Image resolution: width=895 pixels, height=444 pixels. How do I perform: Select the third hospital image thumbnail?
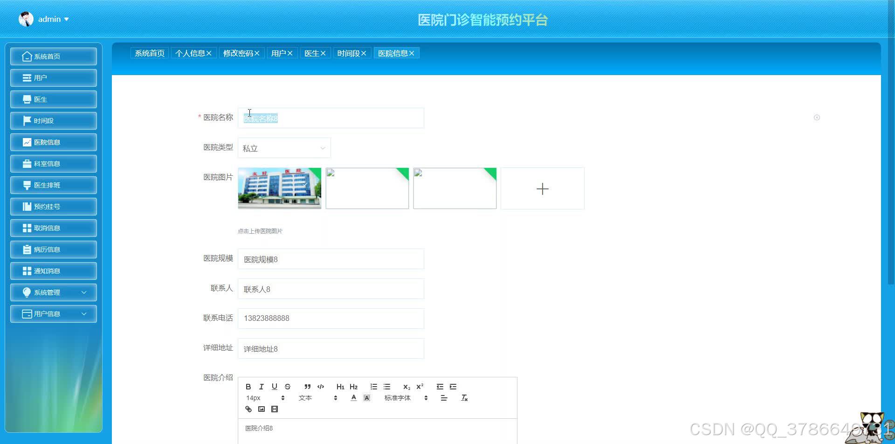[x=455, y=188]
